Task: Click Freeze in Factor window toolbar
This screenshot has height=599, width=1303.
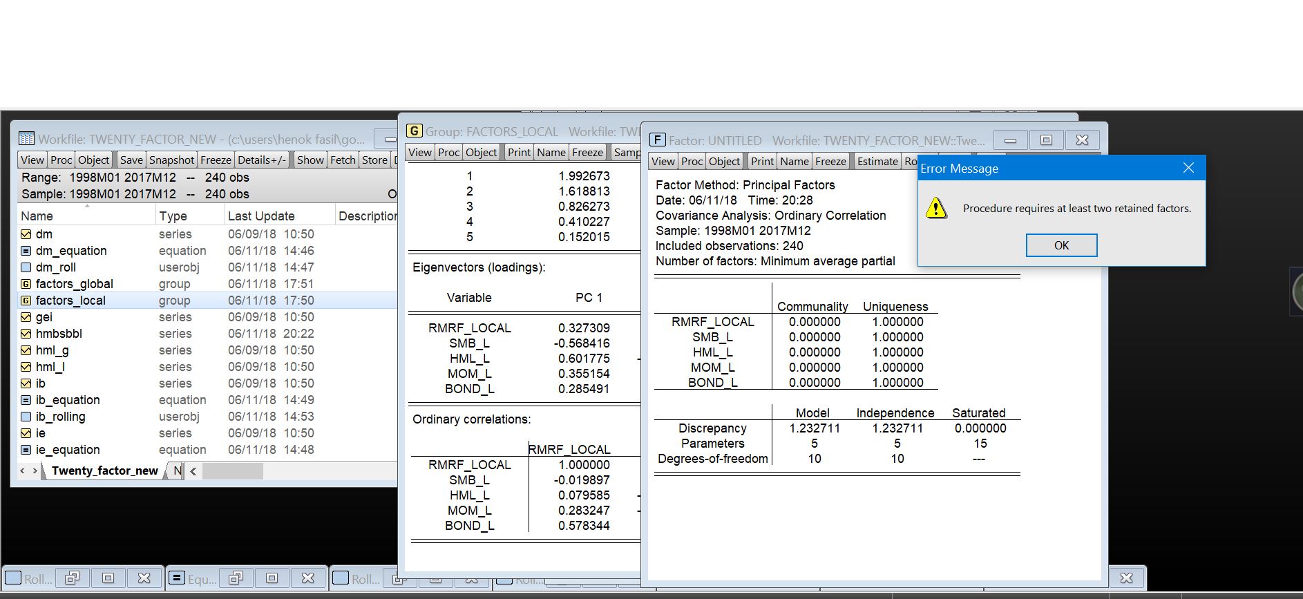Action: click(x=830, y=161)
